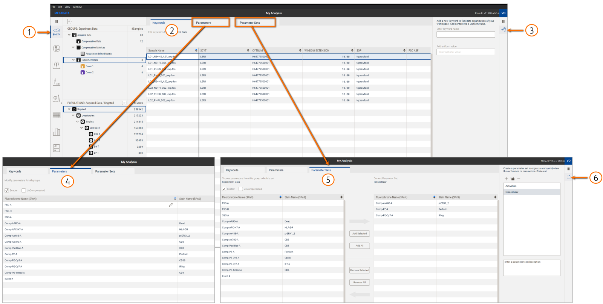
Task: Click the Add uniform value field
Action: (x=466, y=52)
